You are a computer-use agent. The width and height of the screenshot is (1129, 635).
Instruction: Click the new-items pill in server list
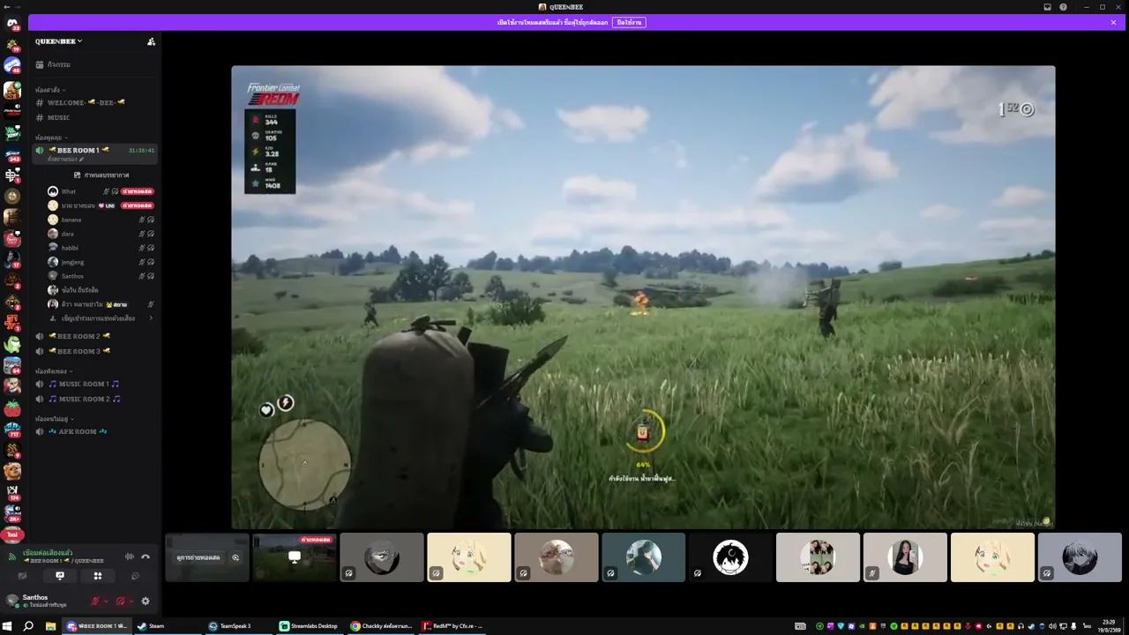point(12,534)
